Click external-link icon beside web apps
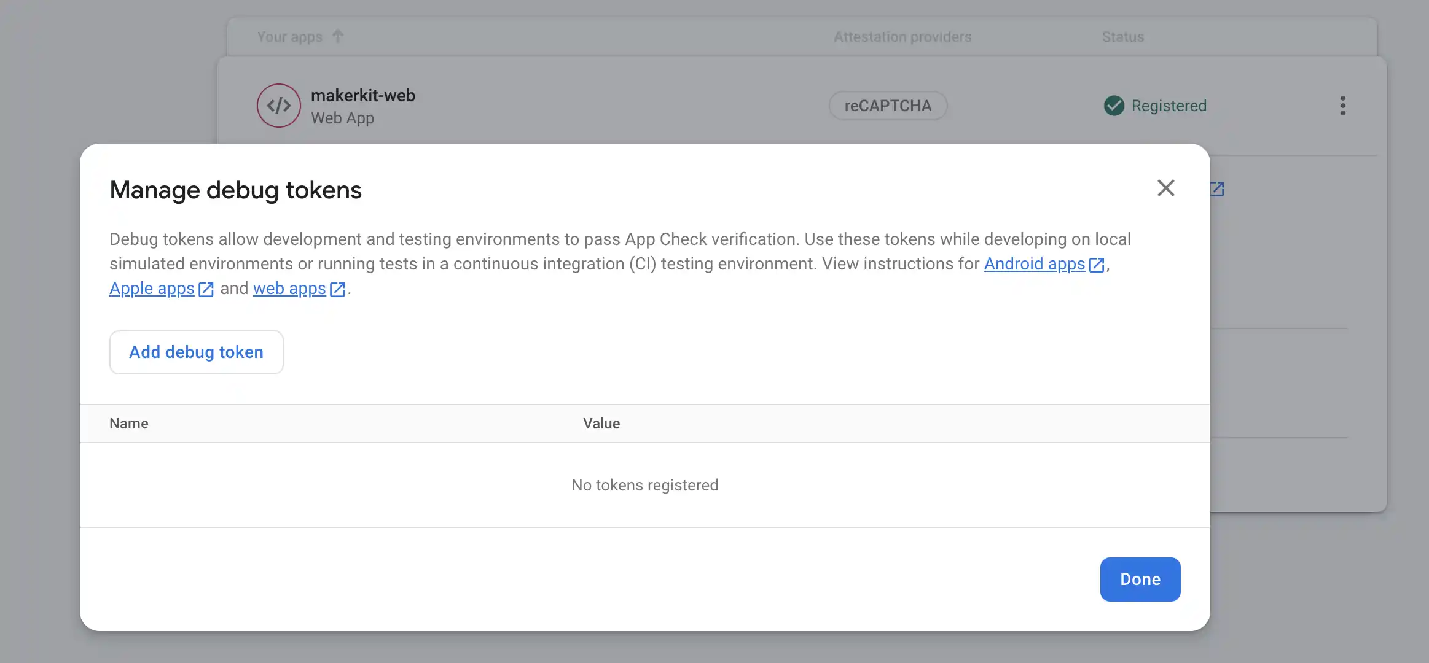 (337, 289)
